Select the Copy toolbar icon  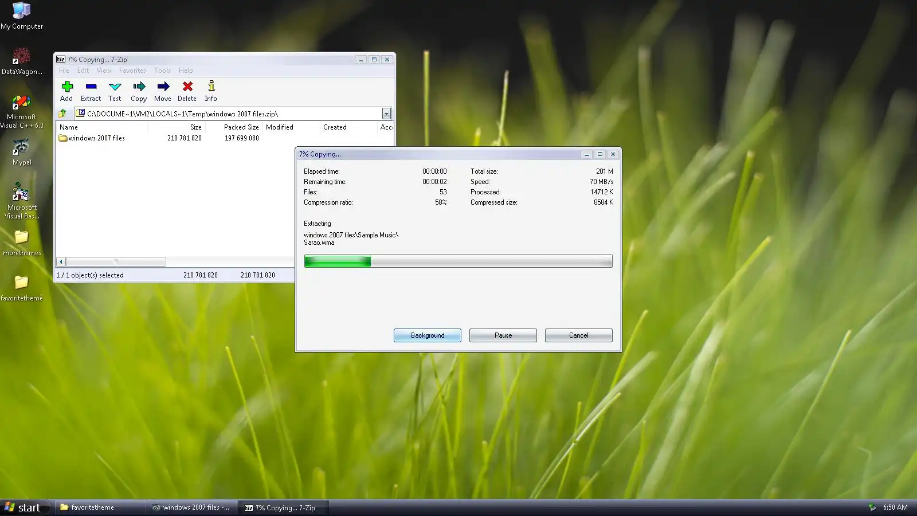tap(139, 87)
